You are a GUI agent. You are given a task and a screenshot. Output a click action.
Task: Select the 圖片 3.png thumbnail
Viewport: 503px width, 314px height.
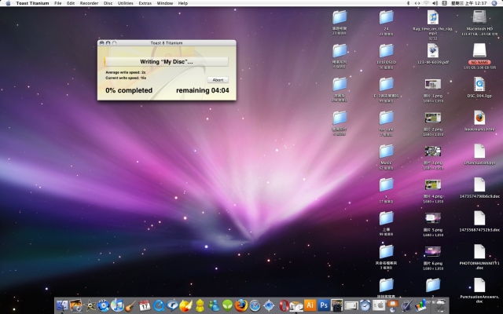point(433,152)
